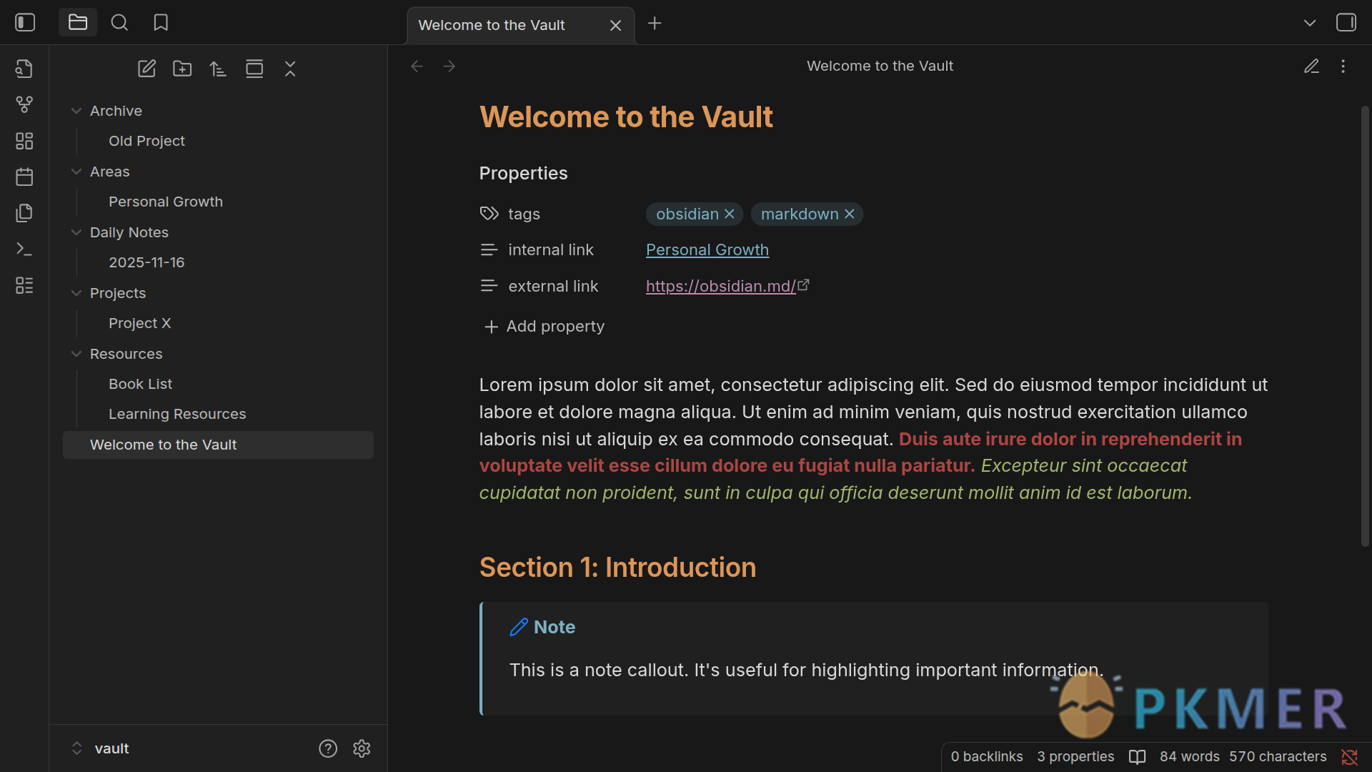Screen dimensions: 1372x772
Task: Open the command palette terminal icon
Action: click(24, 249)
